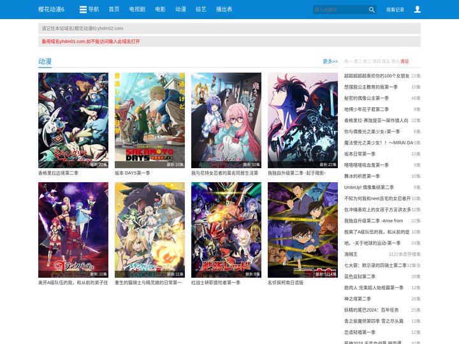Viewport: 459px width, 344px height.
Task: Switch to the 周二 schedule tab
Action: pyautogui.click(x=357, y=61)
